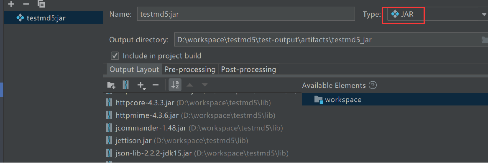Viewport: 488px width, 163px height.
Task: Edit the artifact Name field
Action: click(246, 14)
